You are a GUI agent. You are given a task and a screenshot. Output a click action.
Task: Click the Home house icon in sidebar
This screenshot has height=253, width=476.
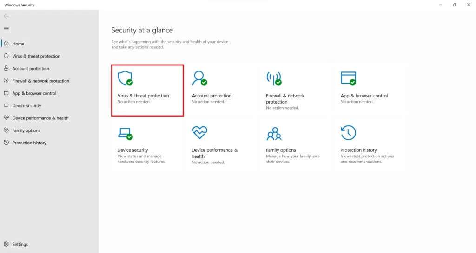6,43
